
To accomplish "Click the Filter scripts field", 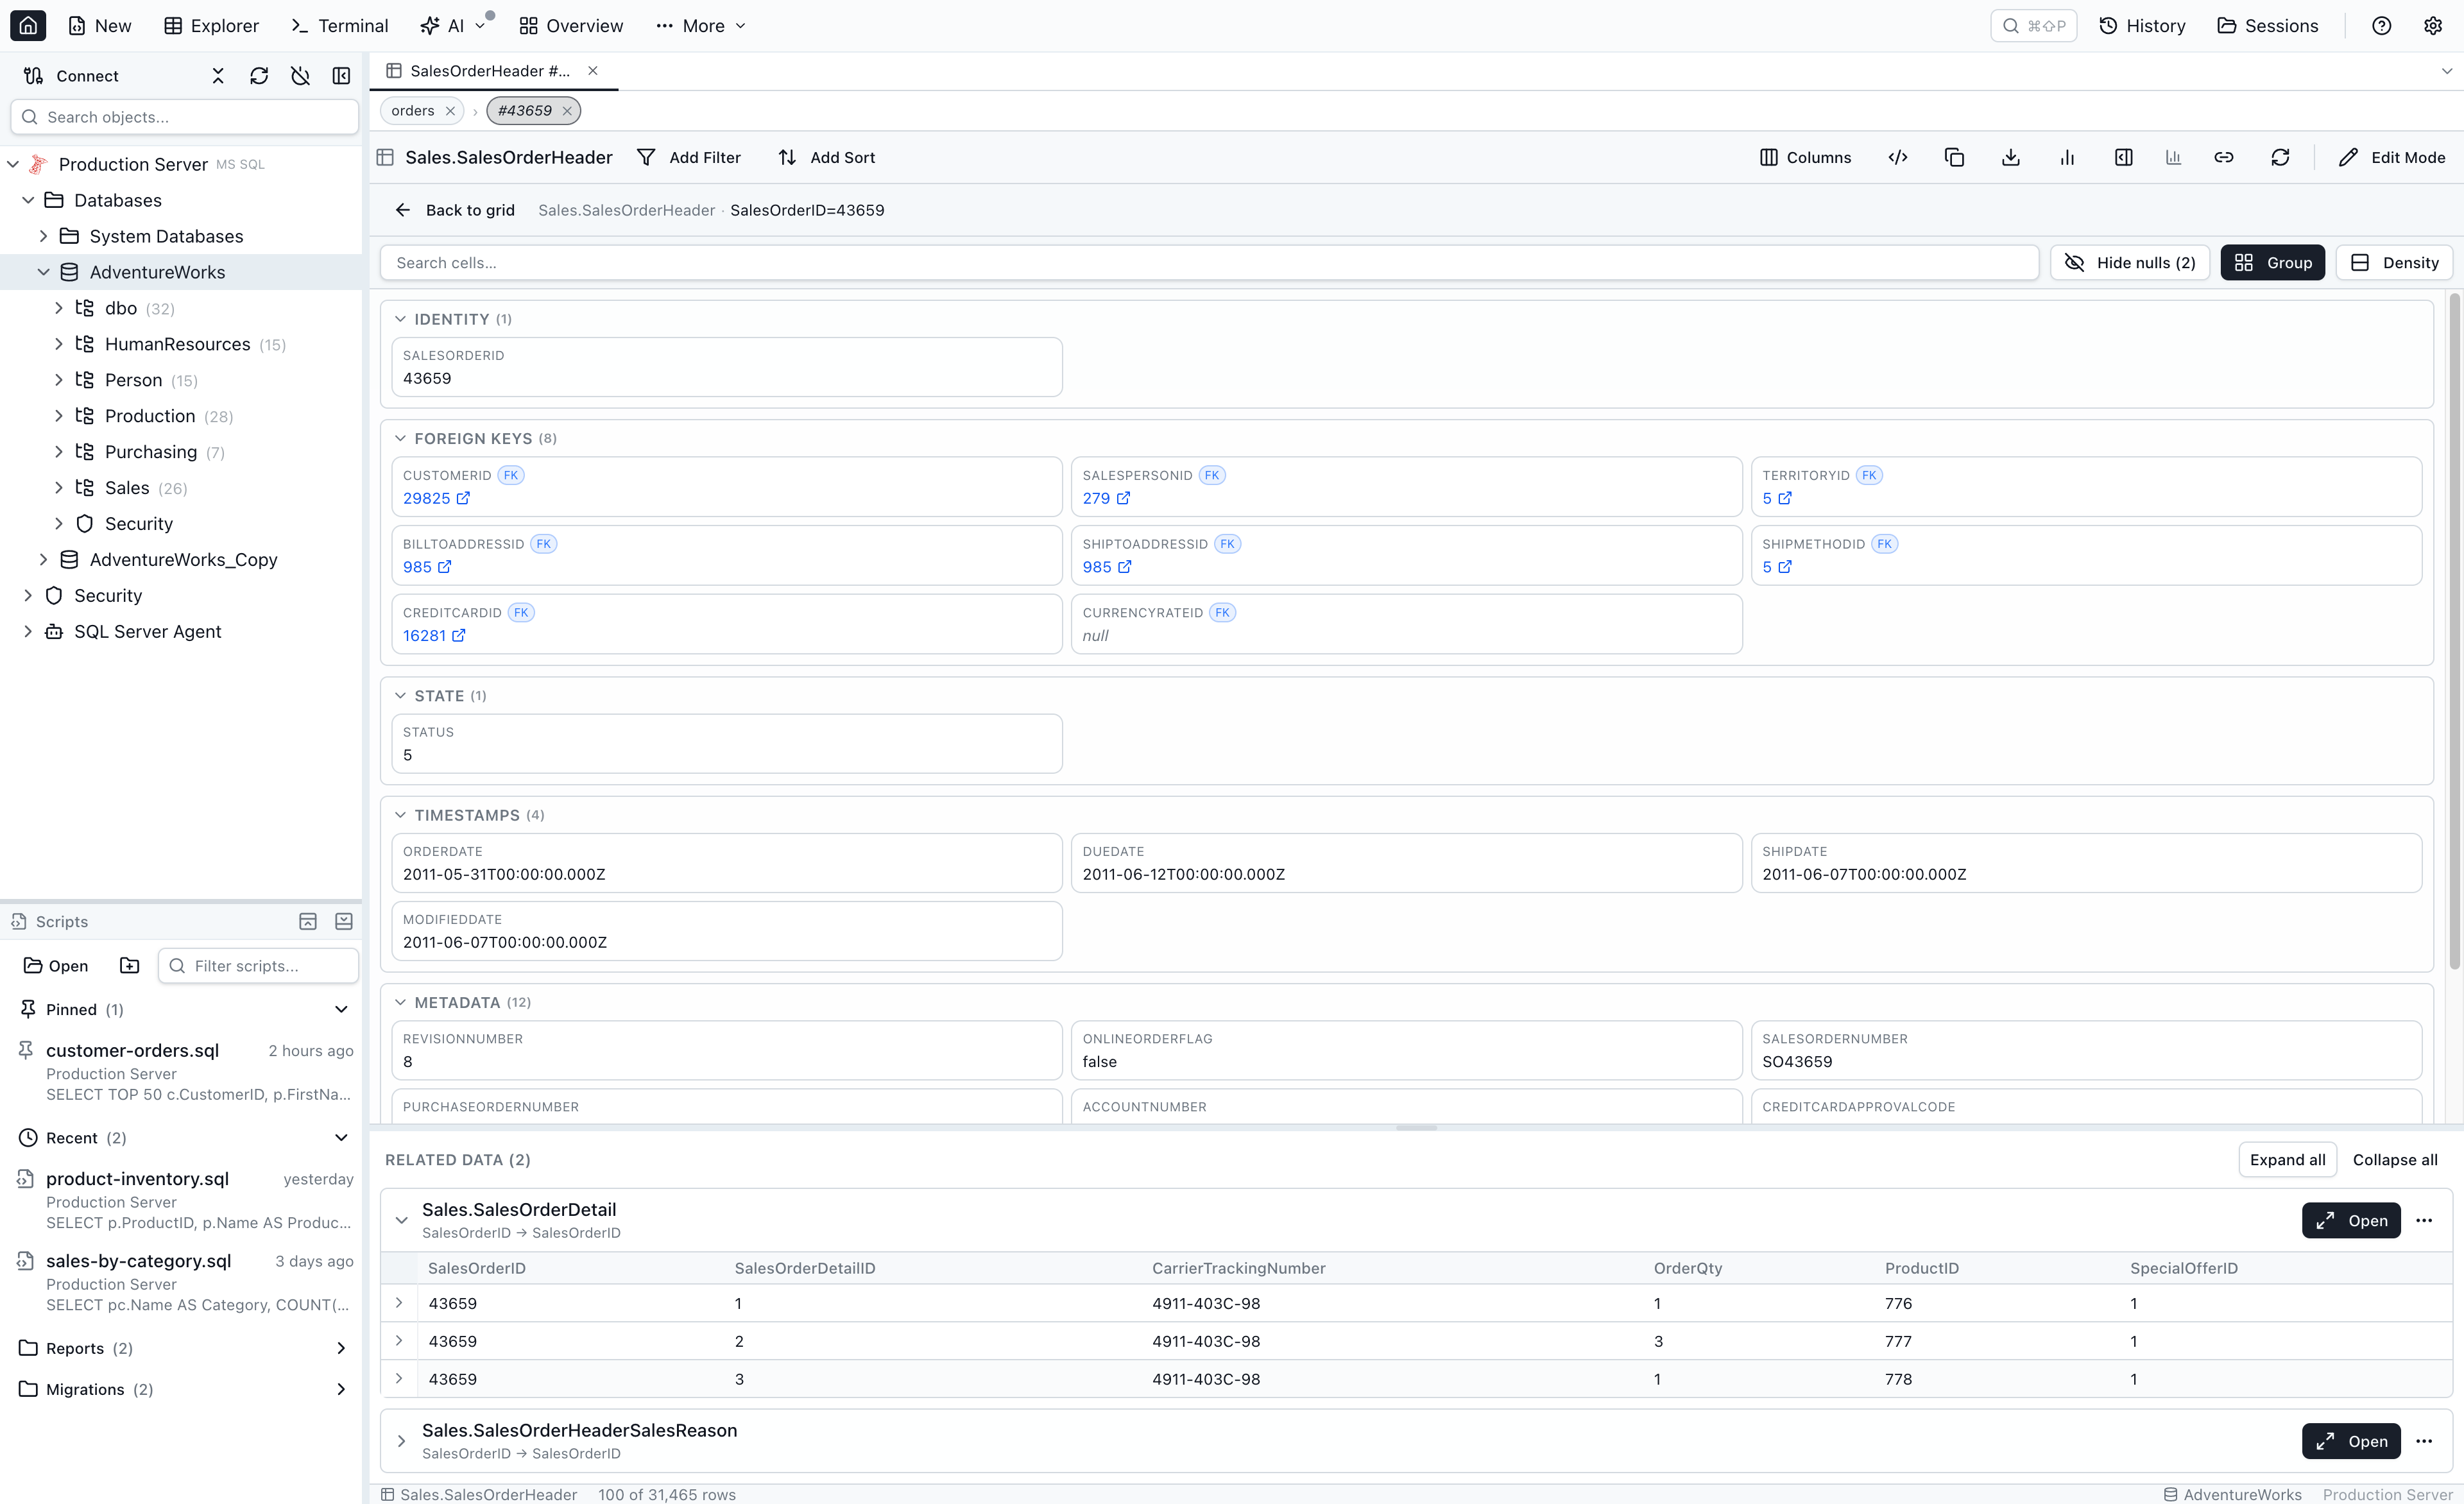I will tap(258, 965).
